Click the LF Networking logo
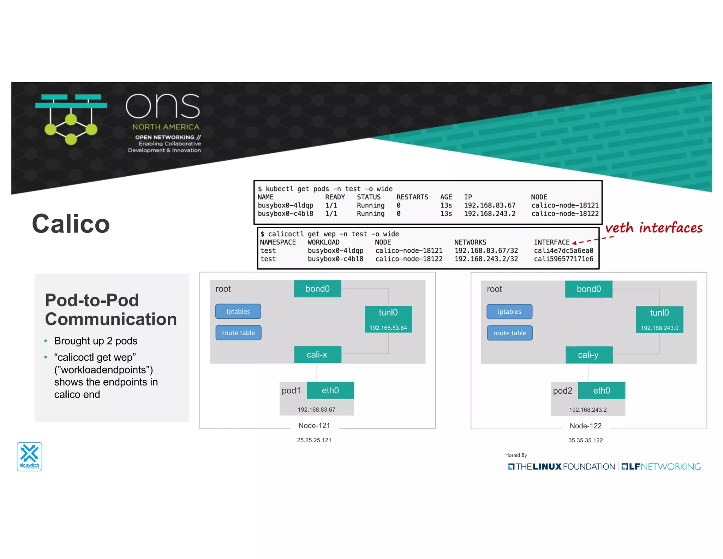This screenshot has height=559, width=723. coord(661,466)
